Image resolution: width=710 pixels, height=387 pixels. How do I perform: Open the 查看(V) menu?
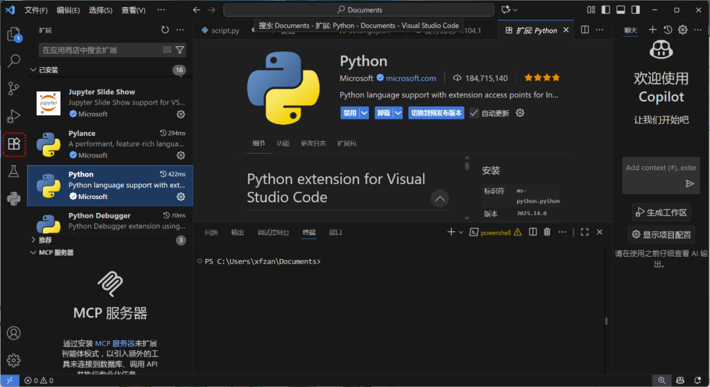coord(133,10)
